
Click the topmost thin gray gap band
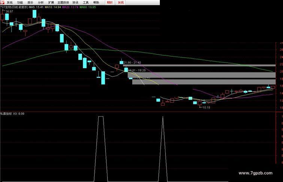coord(199,65)
